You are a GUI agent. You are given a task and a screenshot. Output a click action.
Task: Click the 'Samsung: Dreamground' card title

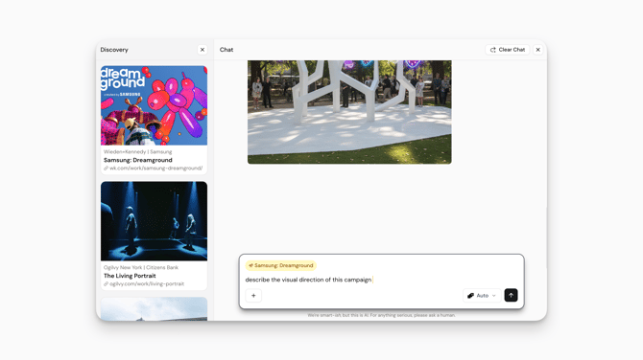(138, 160)
